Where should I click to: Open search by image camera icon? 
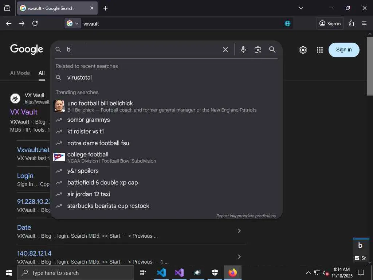pos(258,50)
